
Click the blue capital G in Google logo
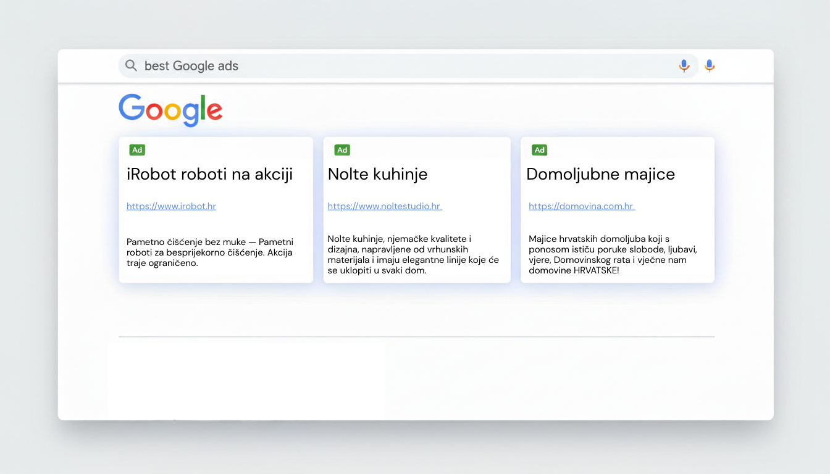coord(130,109)
